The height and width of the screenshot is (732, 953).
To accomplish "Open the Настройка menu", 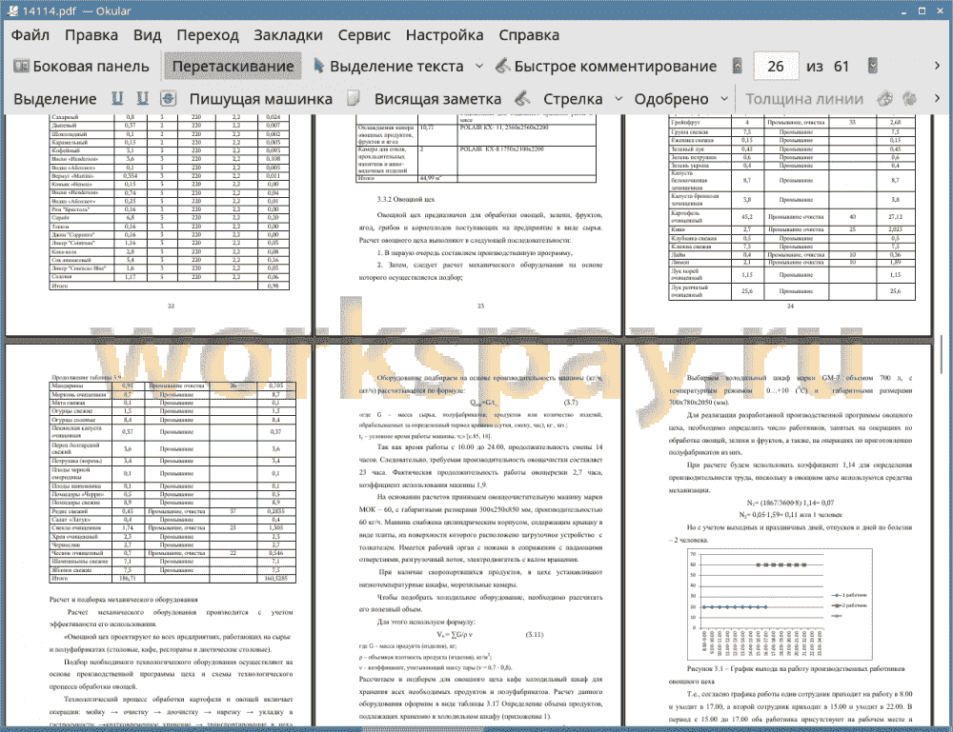I will tap(444, 35).
